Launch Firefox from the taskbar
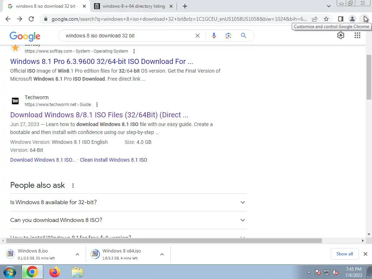Image resolution: width=372 pixels, height=279 pixels. point(55,272)
